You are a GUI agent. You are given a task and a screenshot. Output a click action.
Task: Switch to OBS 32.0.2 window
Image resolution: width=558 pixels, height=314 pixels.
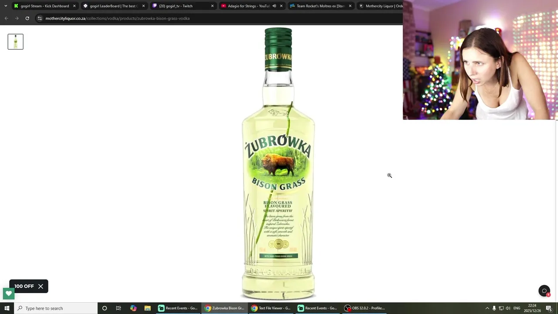(365, 308)
